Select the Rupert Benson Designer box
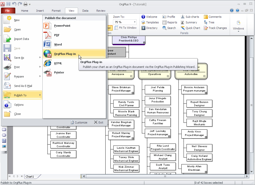 coord(199,104)
